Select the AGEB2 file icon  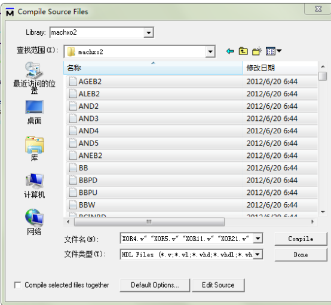click(73, 81)
